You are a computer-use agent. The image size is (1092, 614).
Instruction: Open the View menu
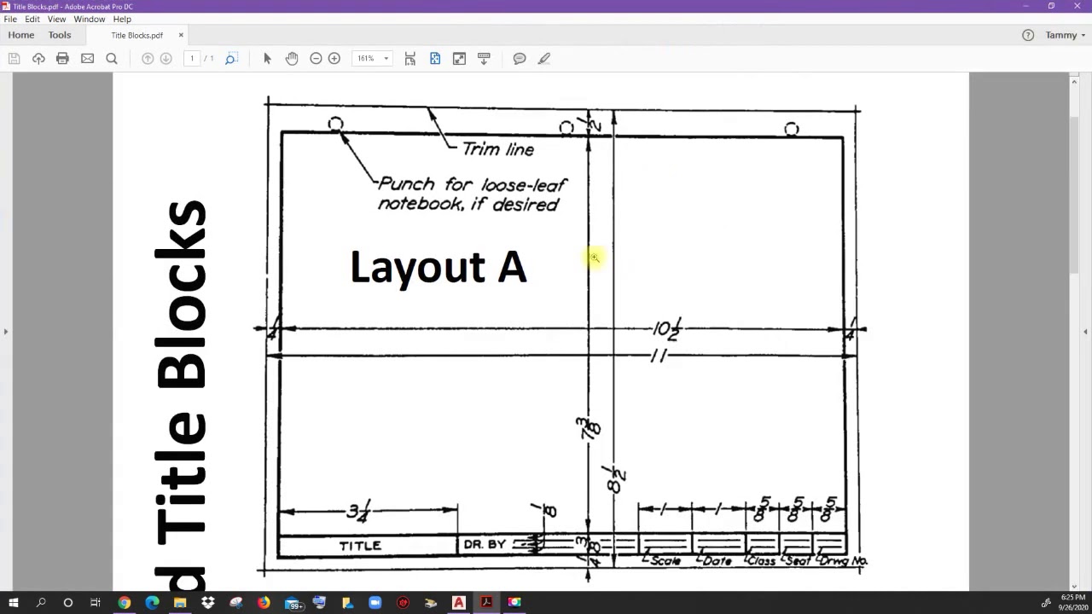pos(56,19)
